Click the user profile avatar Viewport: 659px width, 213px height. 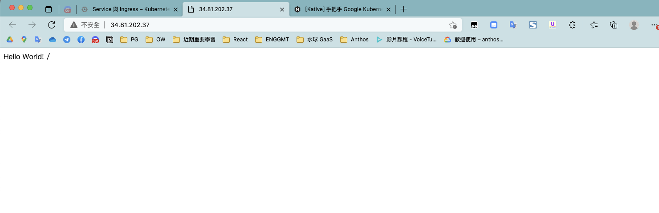634,25
